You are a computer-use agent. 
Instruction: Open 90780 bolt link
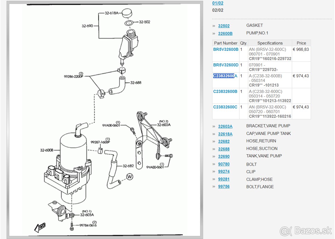(x=224, y=164)
